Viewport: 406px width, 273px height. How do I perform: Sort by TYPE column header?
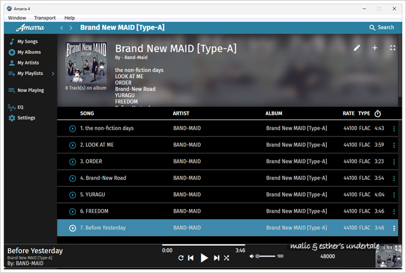click(x=364, y=114)
